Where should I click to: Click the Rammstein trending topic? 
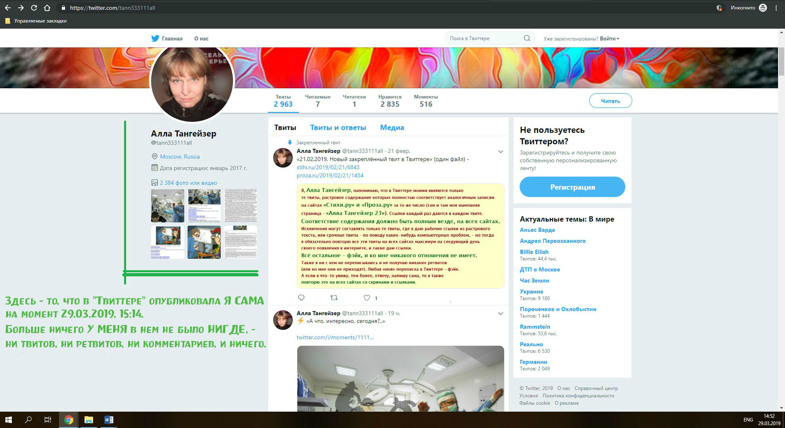pyautogui.click(x=535, y=327)
